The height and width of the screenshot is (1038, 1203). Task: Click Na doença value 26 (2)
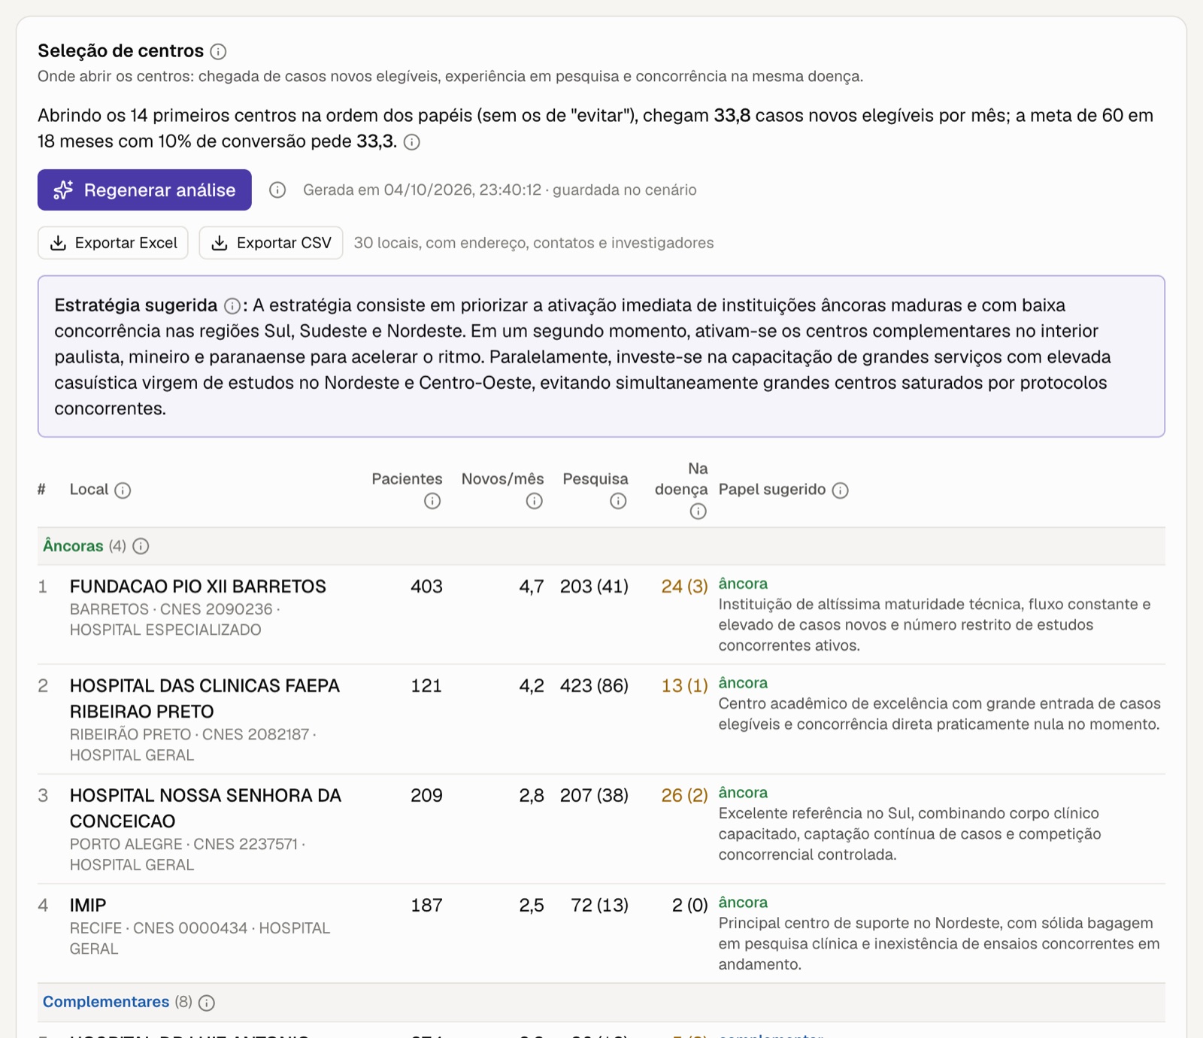click(684, 796)
